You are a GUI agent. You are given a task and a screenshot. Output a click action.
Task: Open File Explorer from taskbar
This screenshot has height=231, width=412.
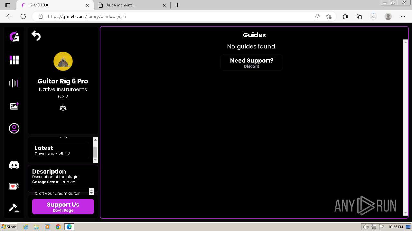click(x=36, y=227)
